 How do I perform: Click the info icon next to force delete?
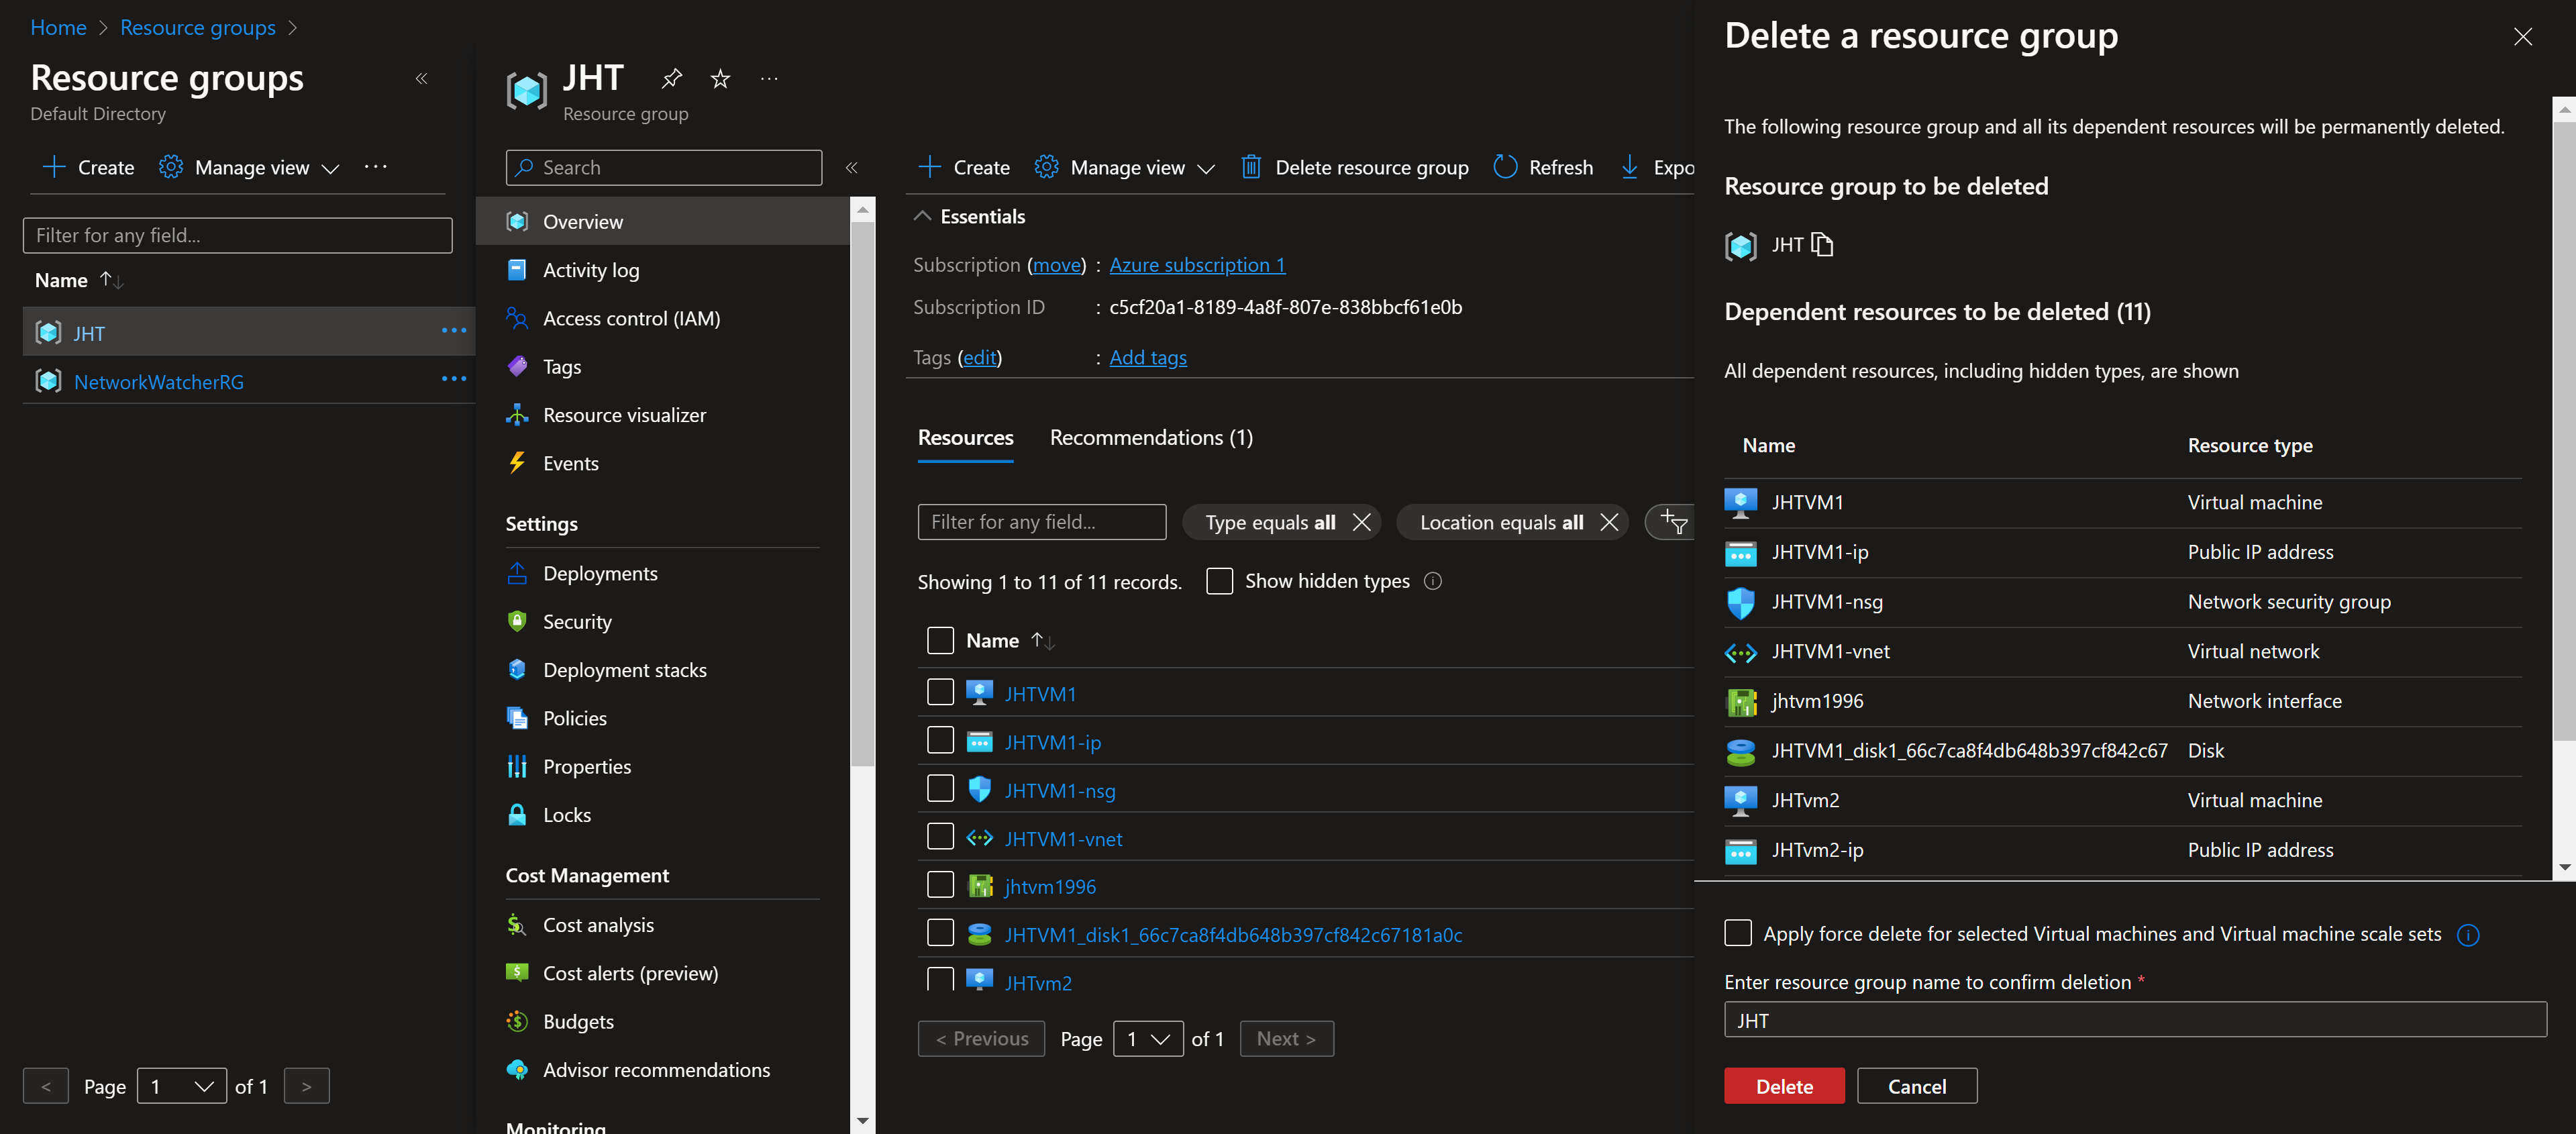(2468, 935)
